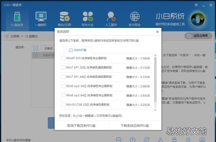Check WinXP SP3 纯净绿色专业最新版
The image size is (216, 142).
[63, 58]
